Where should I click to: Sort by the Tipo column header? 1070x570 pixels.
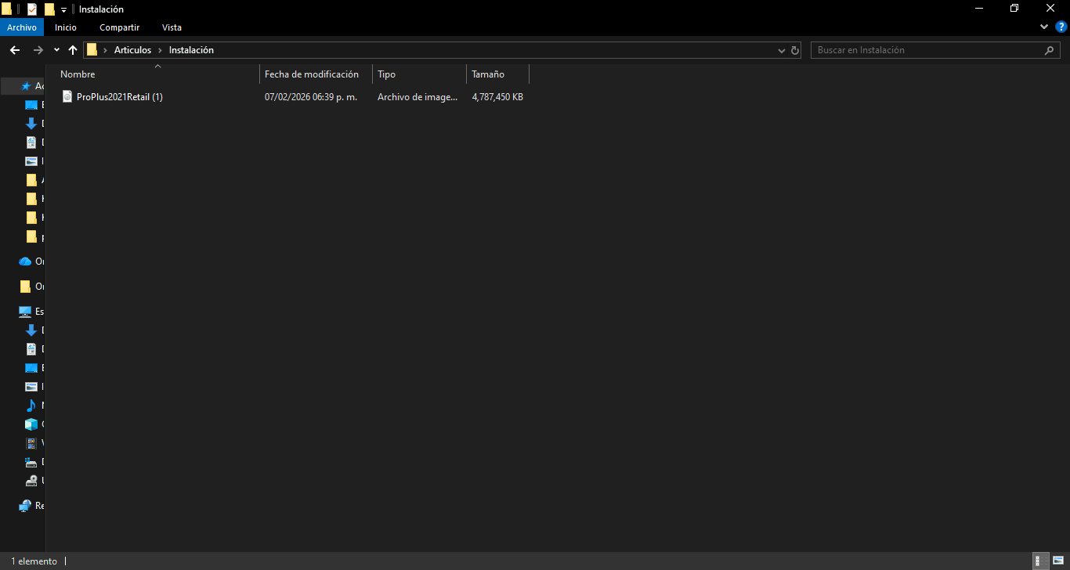pyautogui.click(x=419, y=74)
